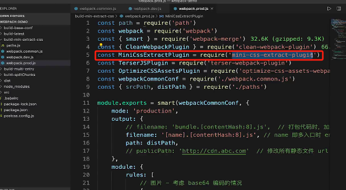Click webpack.prod.js in the breadcrumb
The image size is (346, 190).
tap(139, 16)
